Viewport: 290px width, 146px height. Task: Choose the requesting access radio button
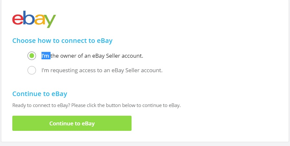pyautogui.click(x=32, y=70)
